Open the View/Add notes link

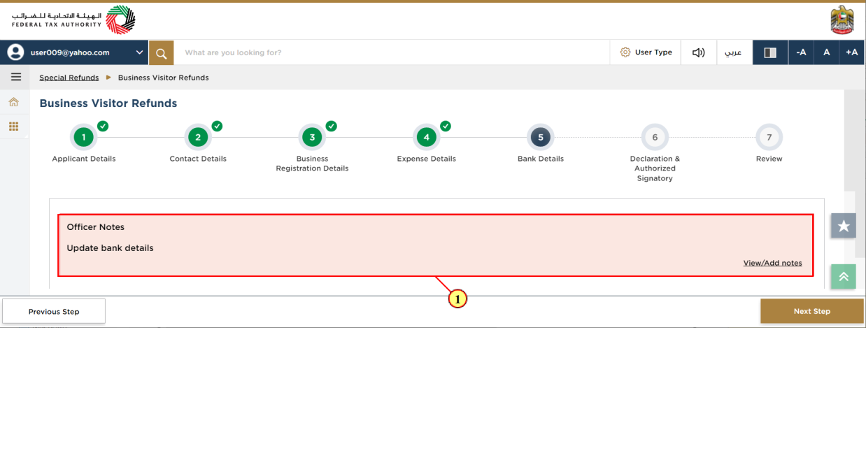click(772, 263)
